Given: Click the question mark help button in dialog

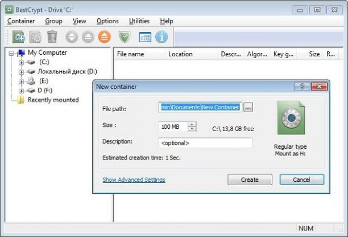Looking at the screenshot, I should pos(302,87).
